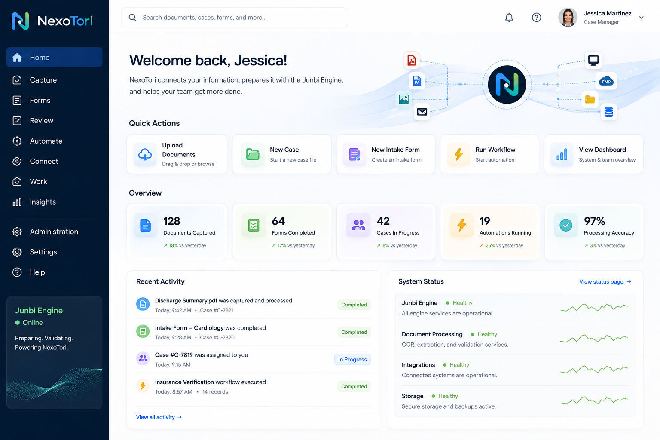This screenshot has height=440, width=660.
Task: Navigate to Forms in the sidebar
Action: (x=55, y=100)
